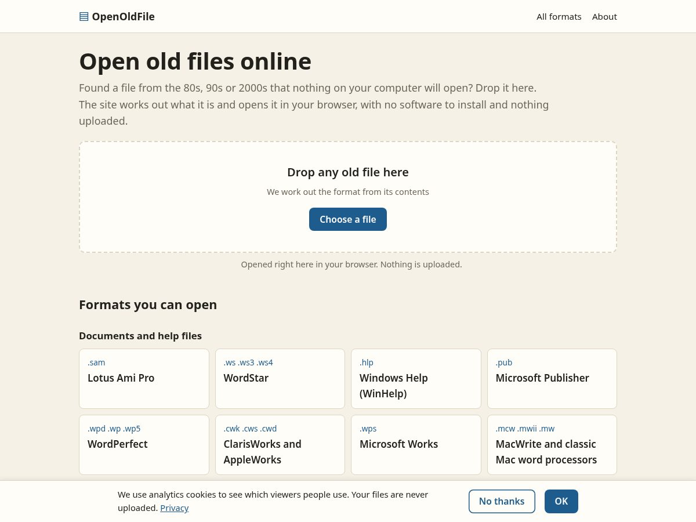Click the 'We work out the format' text
Image resolution: width=696 pixels, height=522 pixels.
(x=348, y=192)
